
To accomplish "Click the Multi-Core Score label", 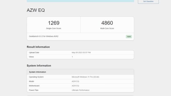I will [x=107, y=29].
